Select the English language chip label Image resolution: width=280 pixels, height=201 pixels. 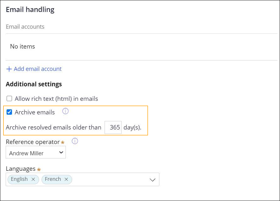[x=19, y=179]
